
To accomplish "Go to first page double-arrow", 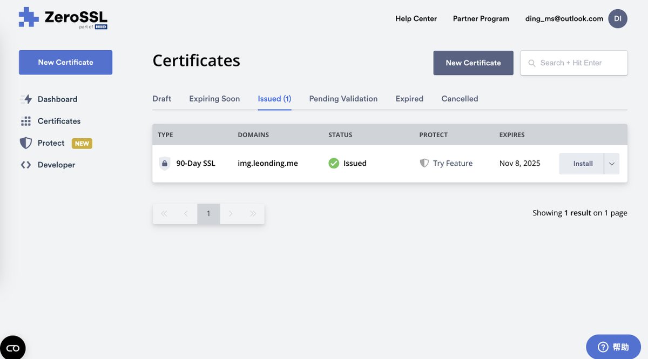I will click(164, 213).
